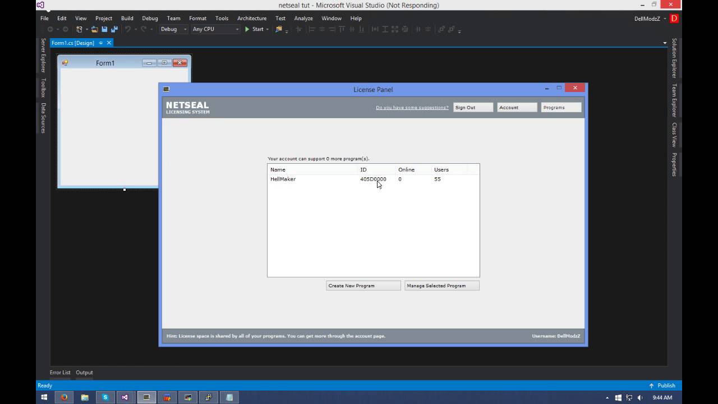Expand the DellModzZ account dropdown arrow
Screen dimensions: 718x404
tap(665, 19)
